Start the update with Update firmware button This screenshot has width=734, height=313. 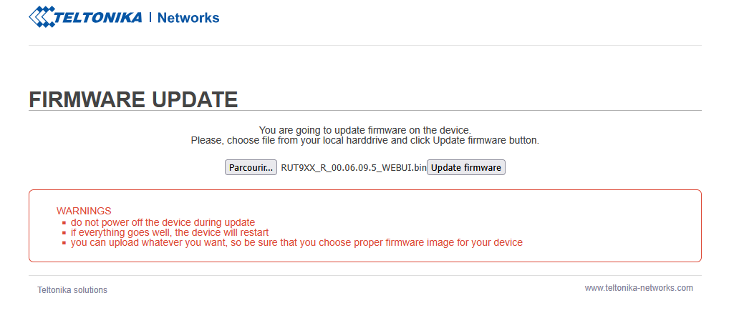tap(466, 168)
